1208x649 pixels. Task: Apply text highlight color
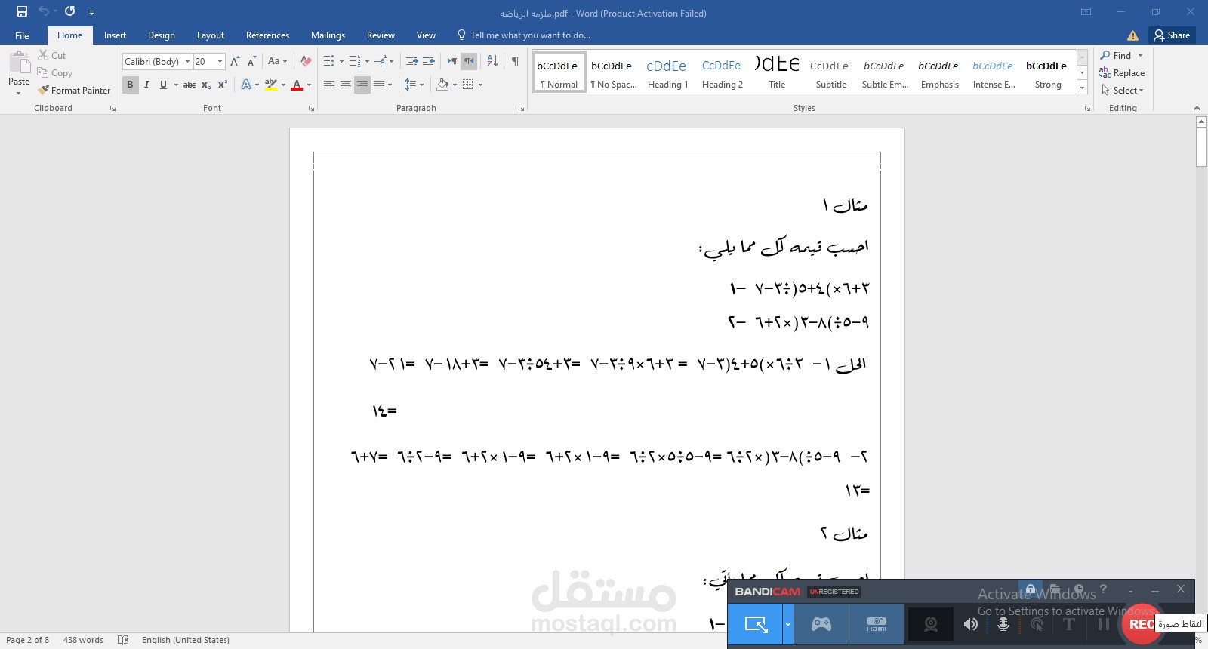click(271, 85)
